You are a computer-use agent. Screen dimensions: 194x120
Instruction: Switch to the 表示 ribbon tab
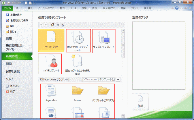pos(94,8)
